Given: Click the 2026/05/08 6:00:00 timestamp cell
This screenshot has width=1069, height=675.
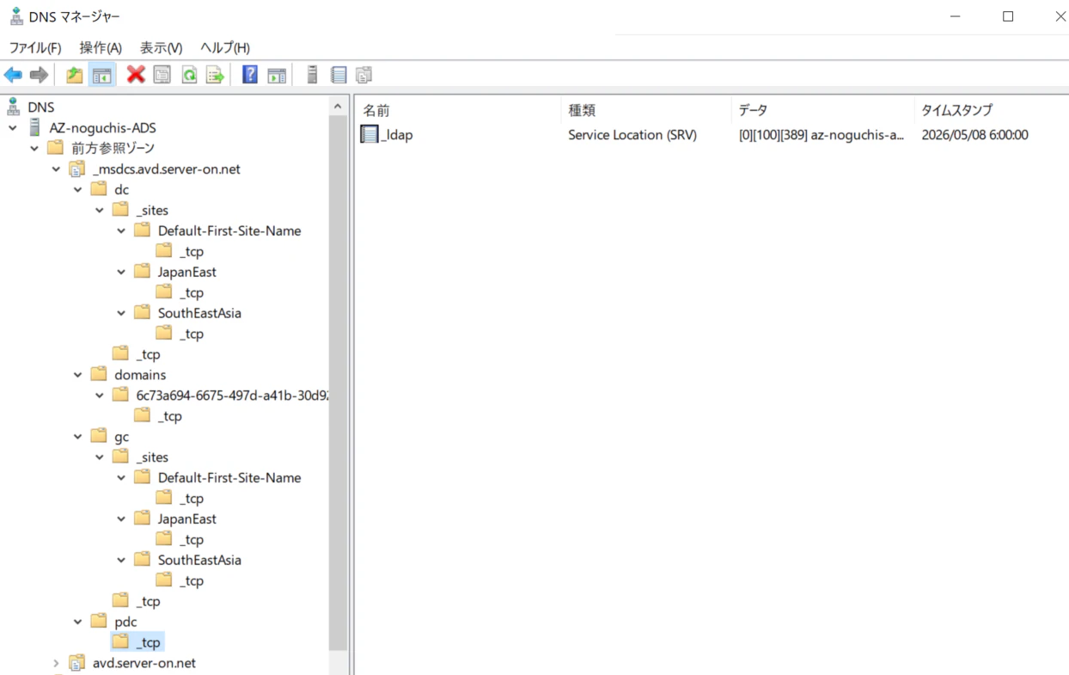Looking at the screenshot, I should point(974,135).
